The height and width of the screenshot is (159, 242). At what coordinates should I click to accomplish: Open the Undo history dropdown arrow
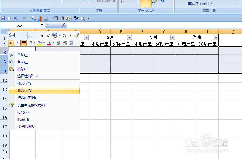pos(20,18)
